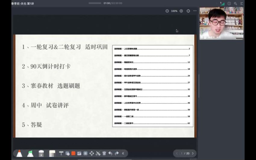Open the top-right hamburger menu

pyautogui.click(x=242, y=3)
